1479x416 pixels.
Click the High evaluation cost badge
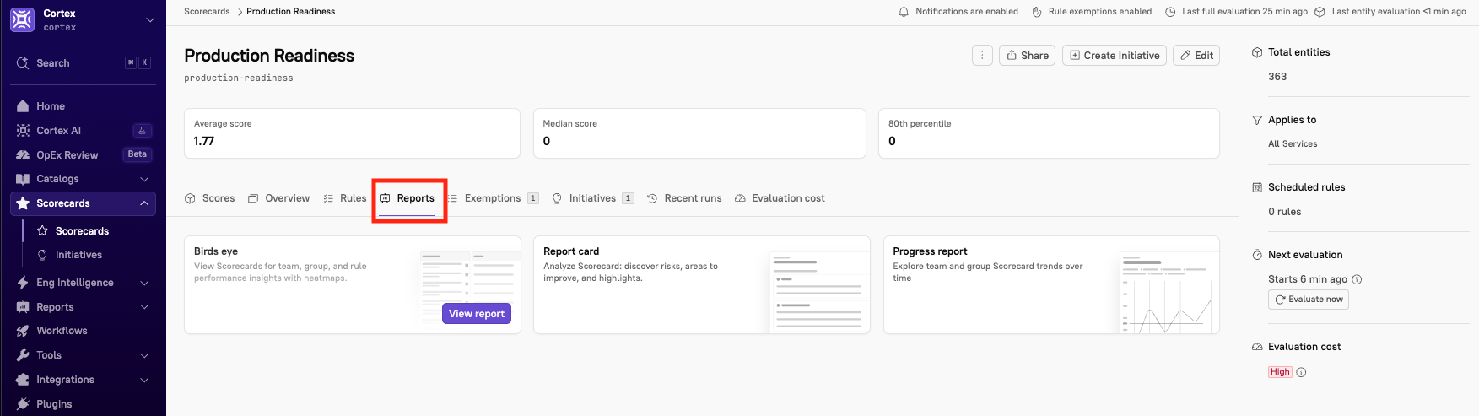(x=1280, y=372)
